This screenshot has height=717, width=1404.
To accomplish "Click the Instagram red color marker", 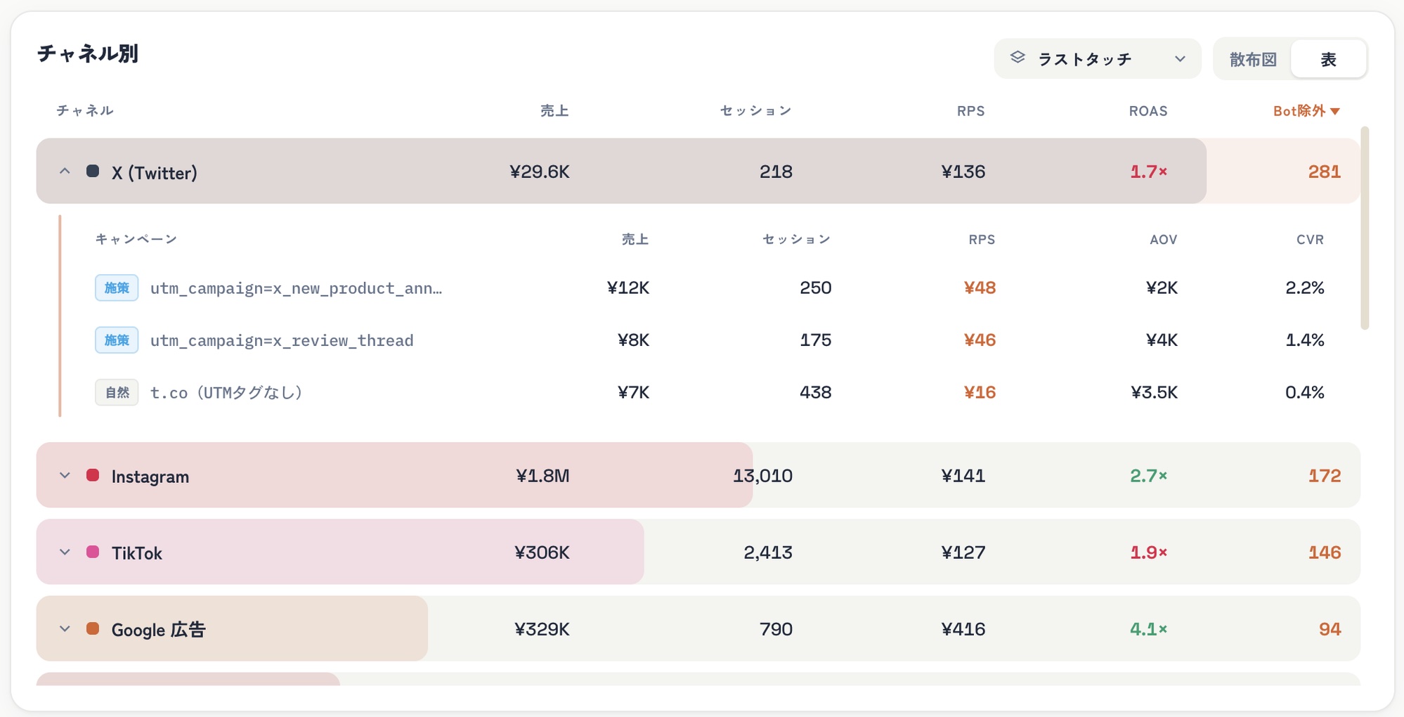I will point(92,475).
